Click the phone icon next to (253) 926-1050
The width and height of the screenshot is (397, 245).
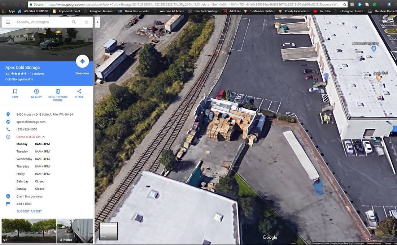pos(8,129)
